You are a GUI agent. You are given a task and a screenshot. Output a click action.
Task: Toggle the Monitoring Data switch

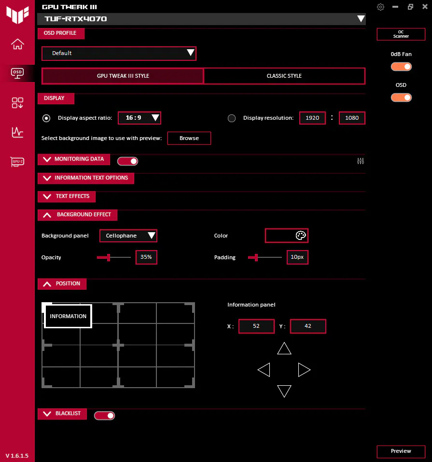[127, 161]
